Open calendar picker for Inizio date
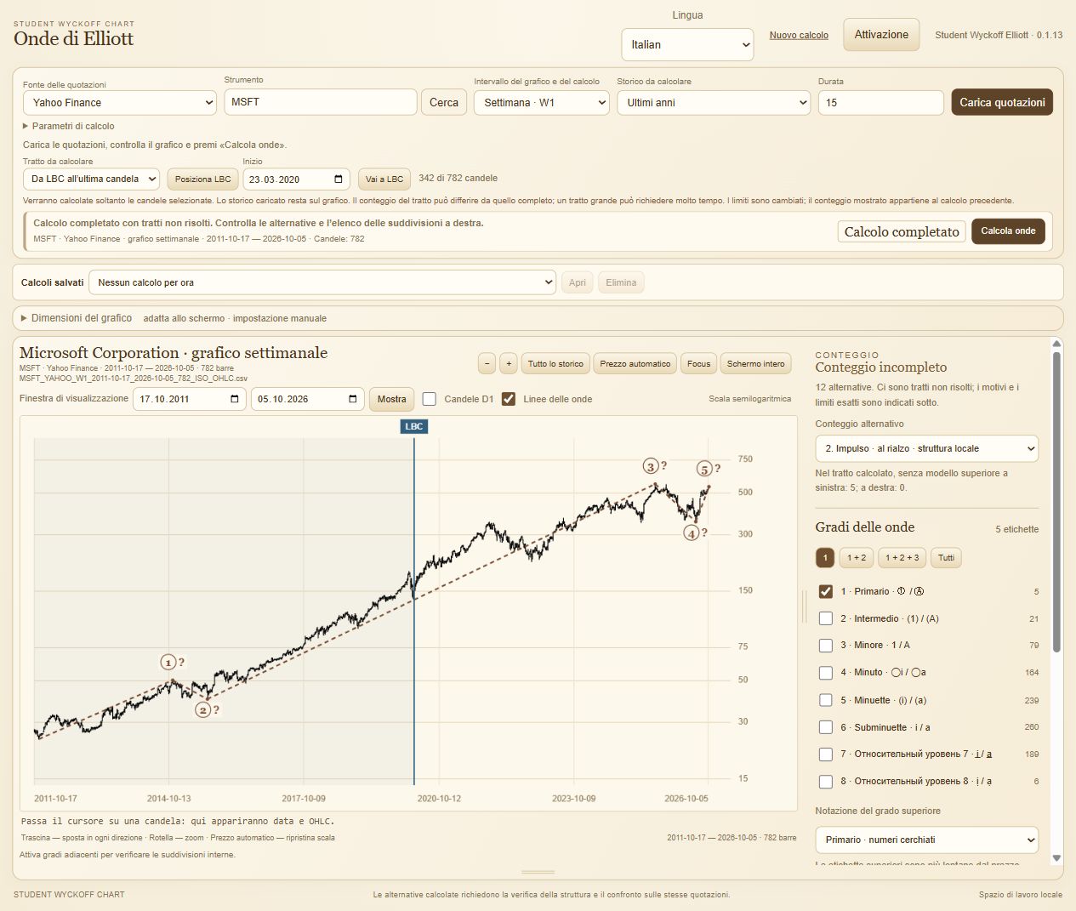The height and width of the screenshot is (911, 1076). point(339,179)
